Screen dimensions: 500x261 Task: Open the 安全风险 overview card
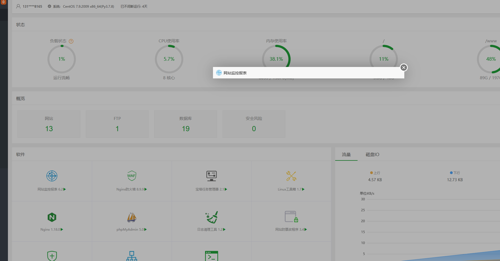[x=254, y=124]
